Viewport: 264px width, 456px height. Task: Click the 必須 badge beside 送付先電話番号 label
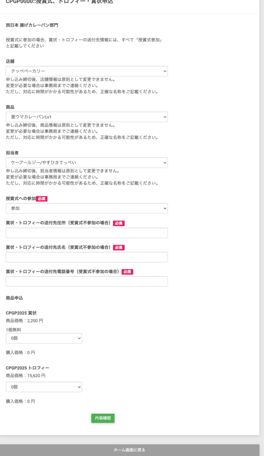[x=127, y=272]
